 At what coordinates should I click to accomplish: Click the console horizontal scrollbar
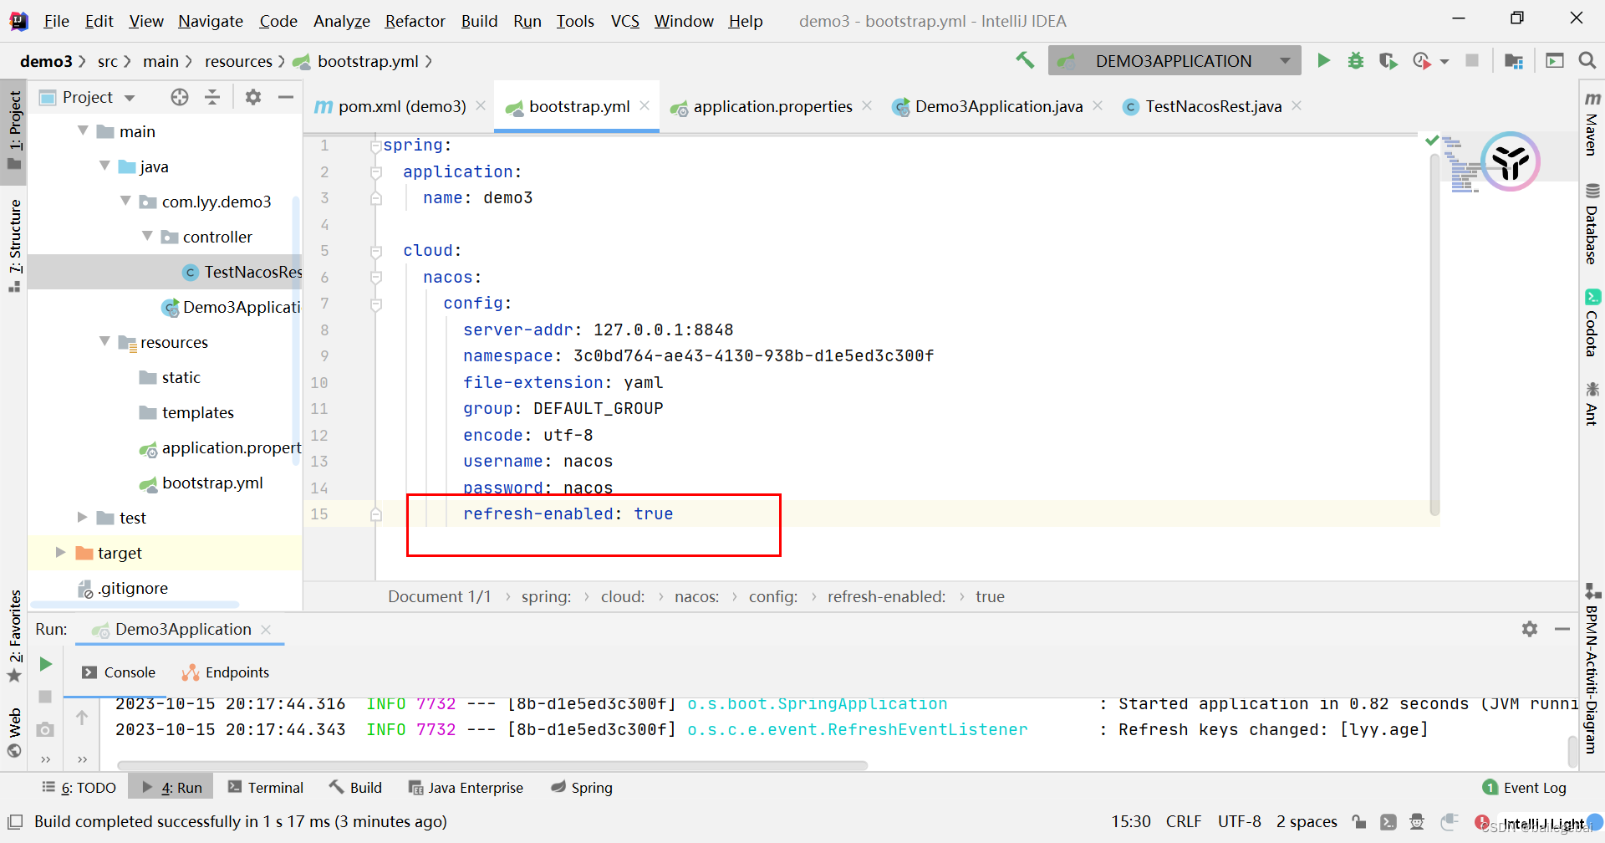[492, 764]
